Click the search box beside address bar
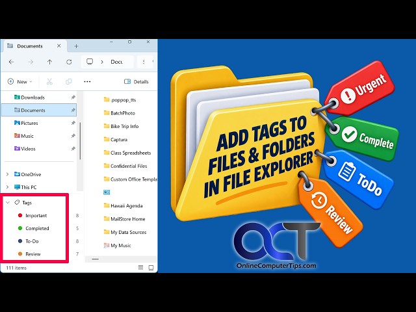Image resolution: width=416 pixels, height=312 pixels. point(145,62)
